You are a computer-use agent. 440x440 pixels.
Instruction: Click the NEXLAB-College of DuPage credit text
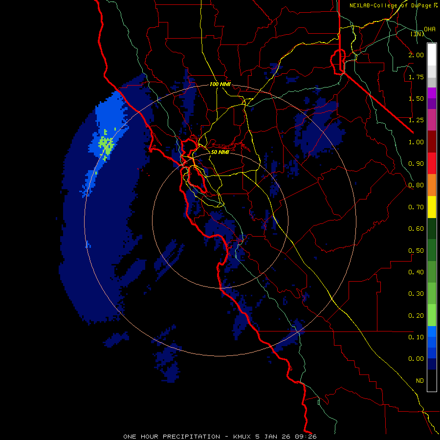[x=393, y=5]
